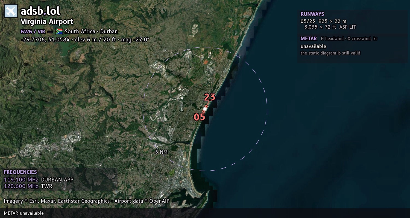Click the FREQUENCIES panel heading
Viewport: 410px width, 218px height.
pos(20,172)
